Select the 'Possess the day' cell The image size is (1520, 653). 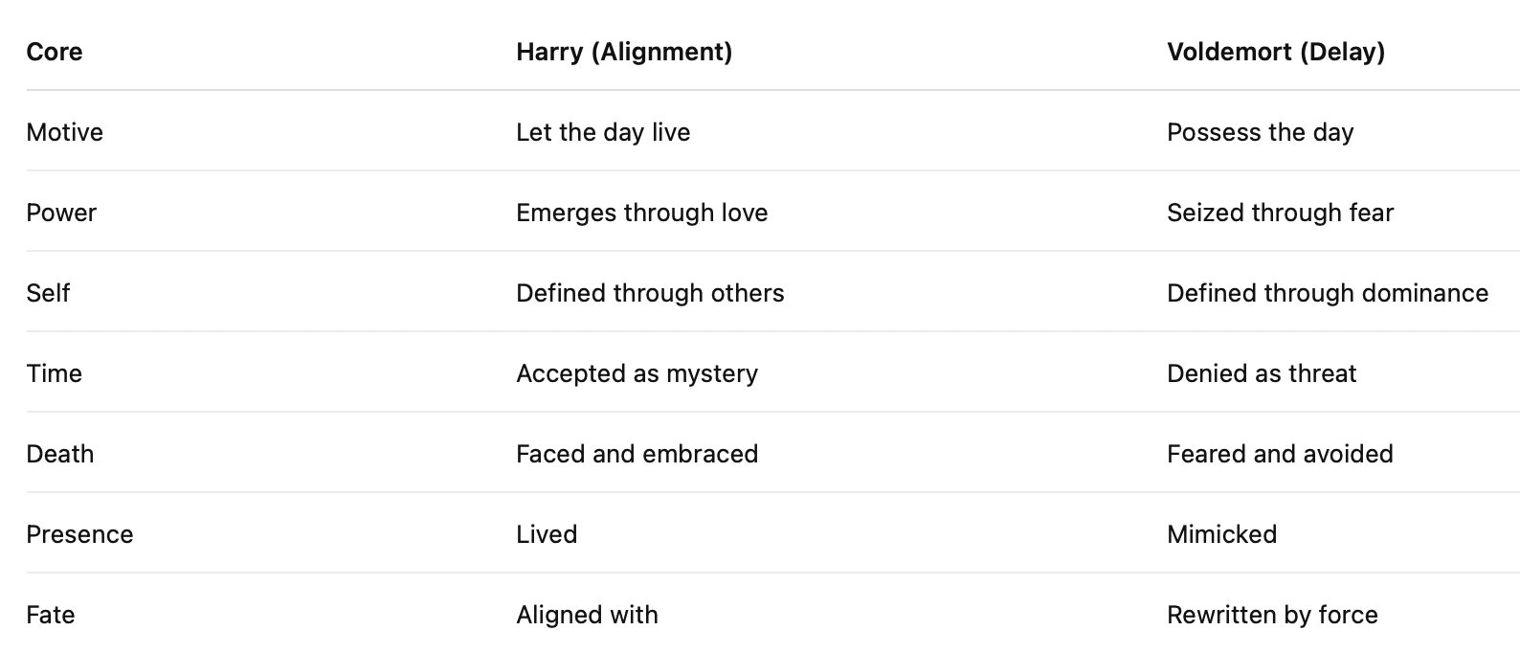[1260, 132]
